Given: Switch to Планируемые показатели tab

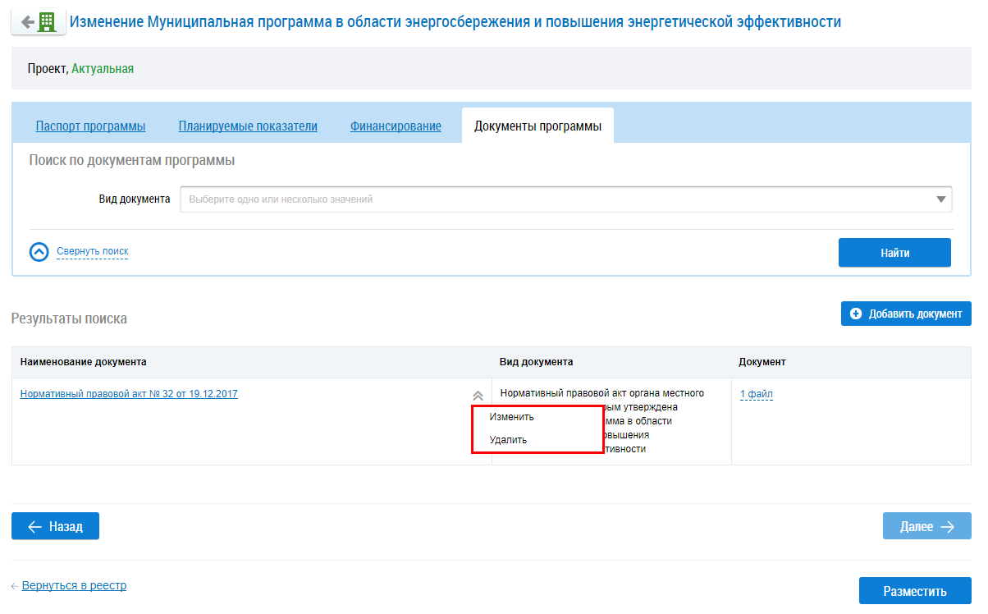Looking at the screenshot, I should [248, 126].
